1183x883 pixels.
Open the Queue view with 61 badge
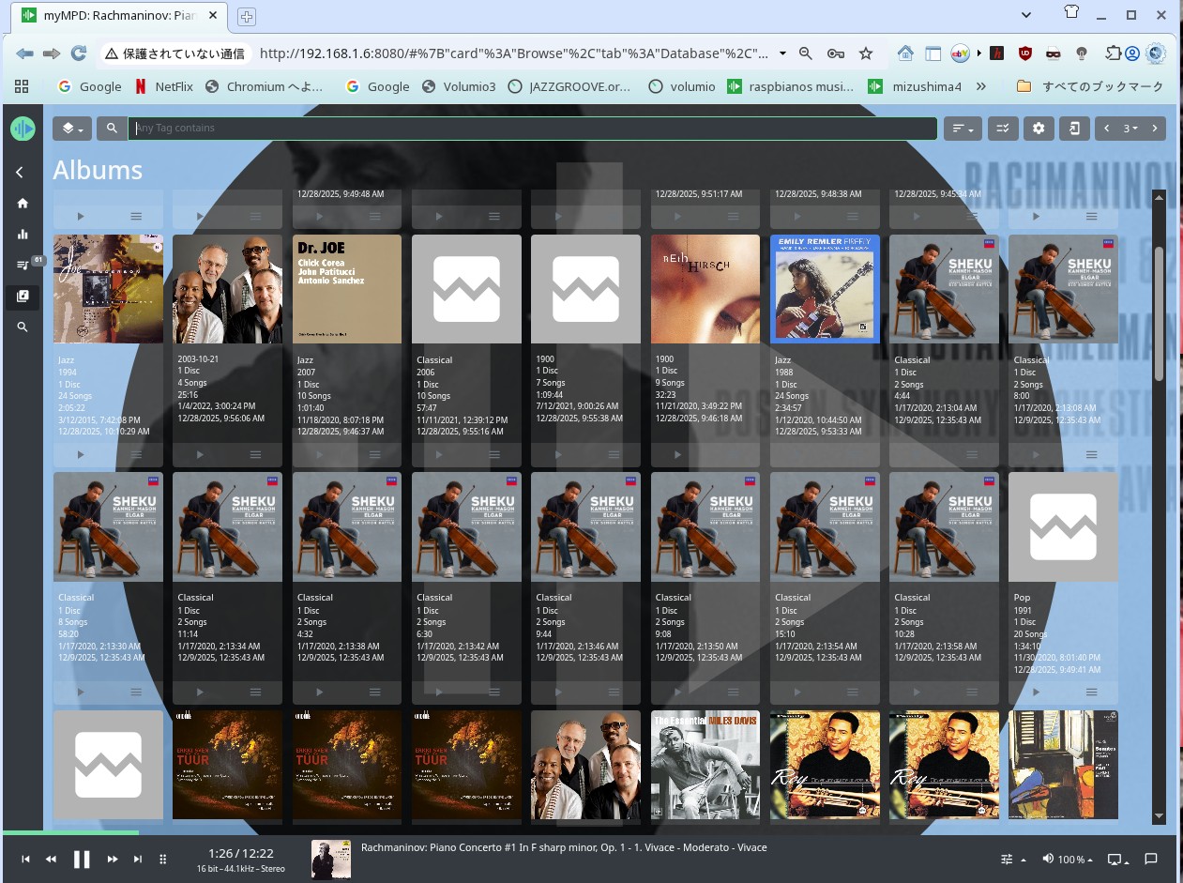pyautogui.click(x=23, y=266)
